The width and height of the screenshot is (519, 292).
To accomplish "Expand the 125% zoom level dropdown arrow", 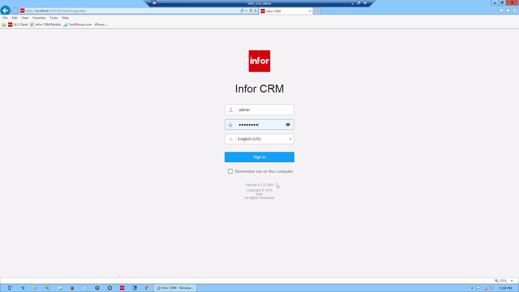I will click(512, 281).
